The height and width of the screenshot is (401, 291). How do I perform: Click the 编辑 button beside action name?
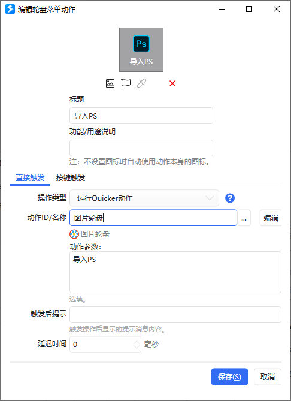pyautogui.click(x=271, y=218)
